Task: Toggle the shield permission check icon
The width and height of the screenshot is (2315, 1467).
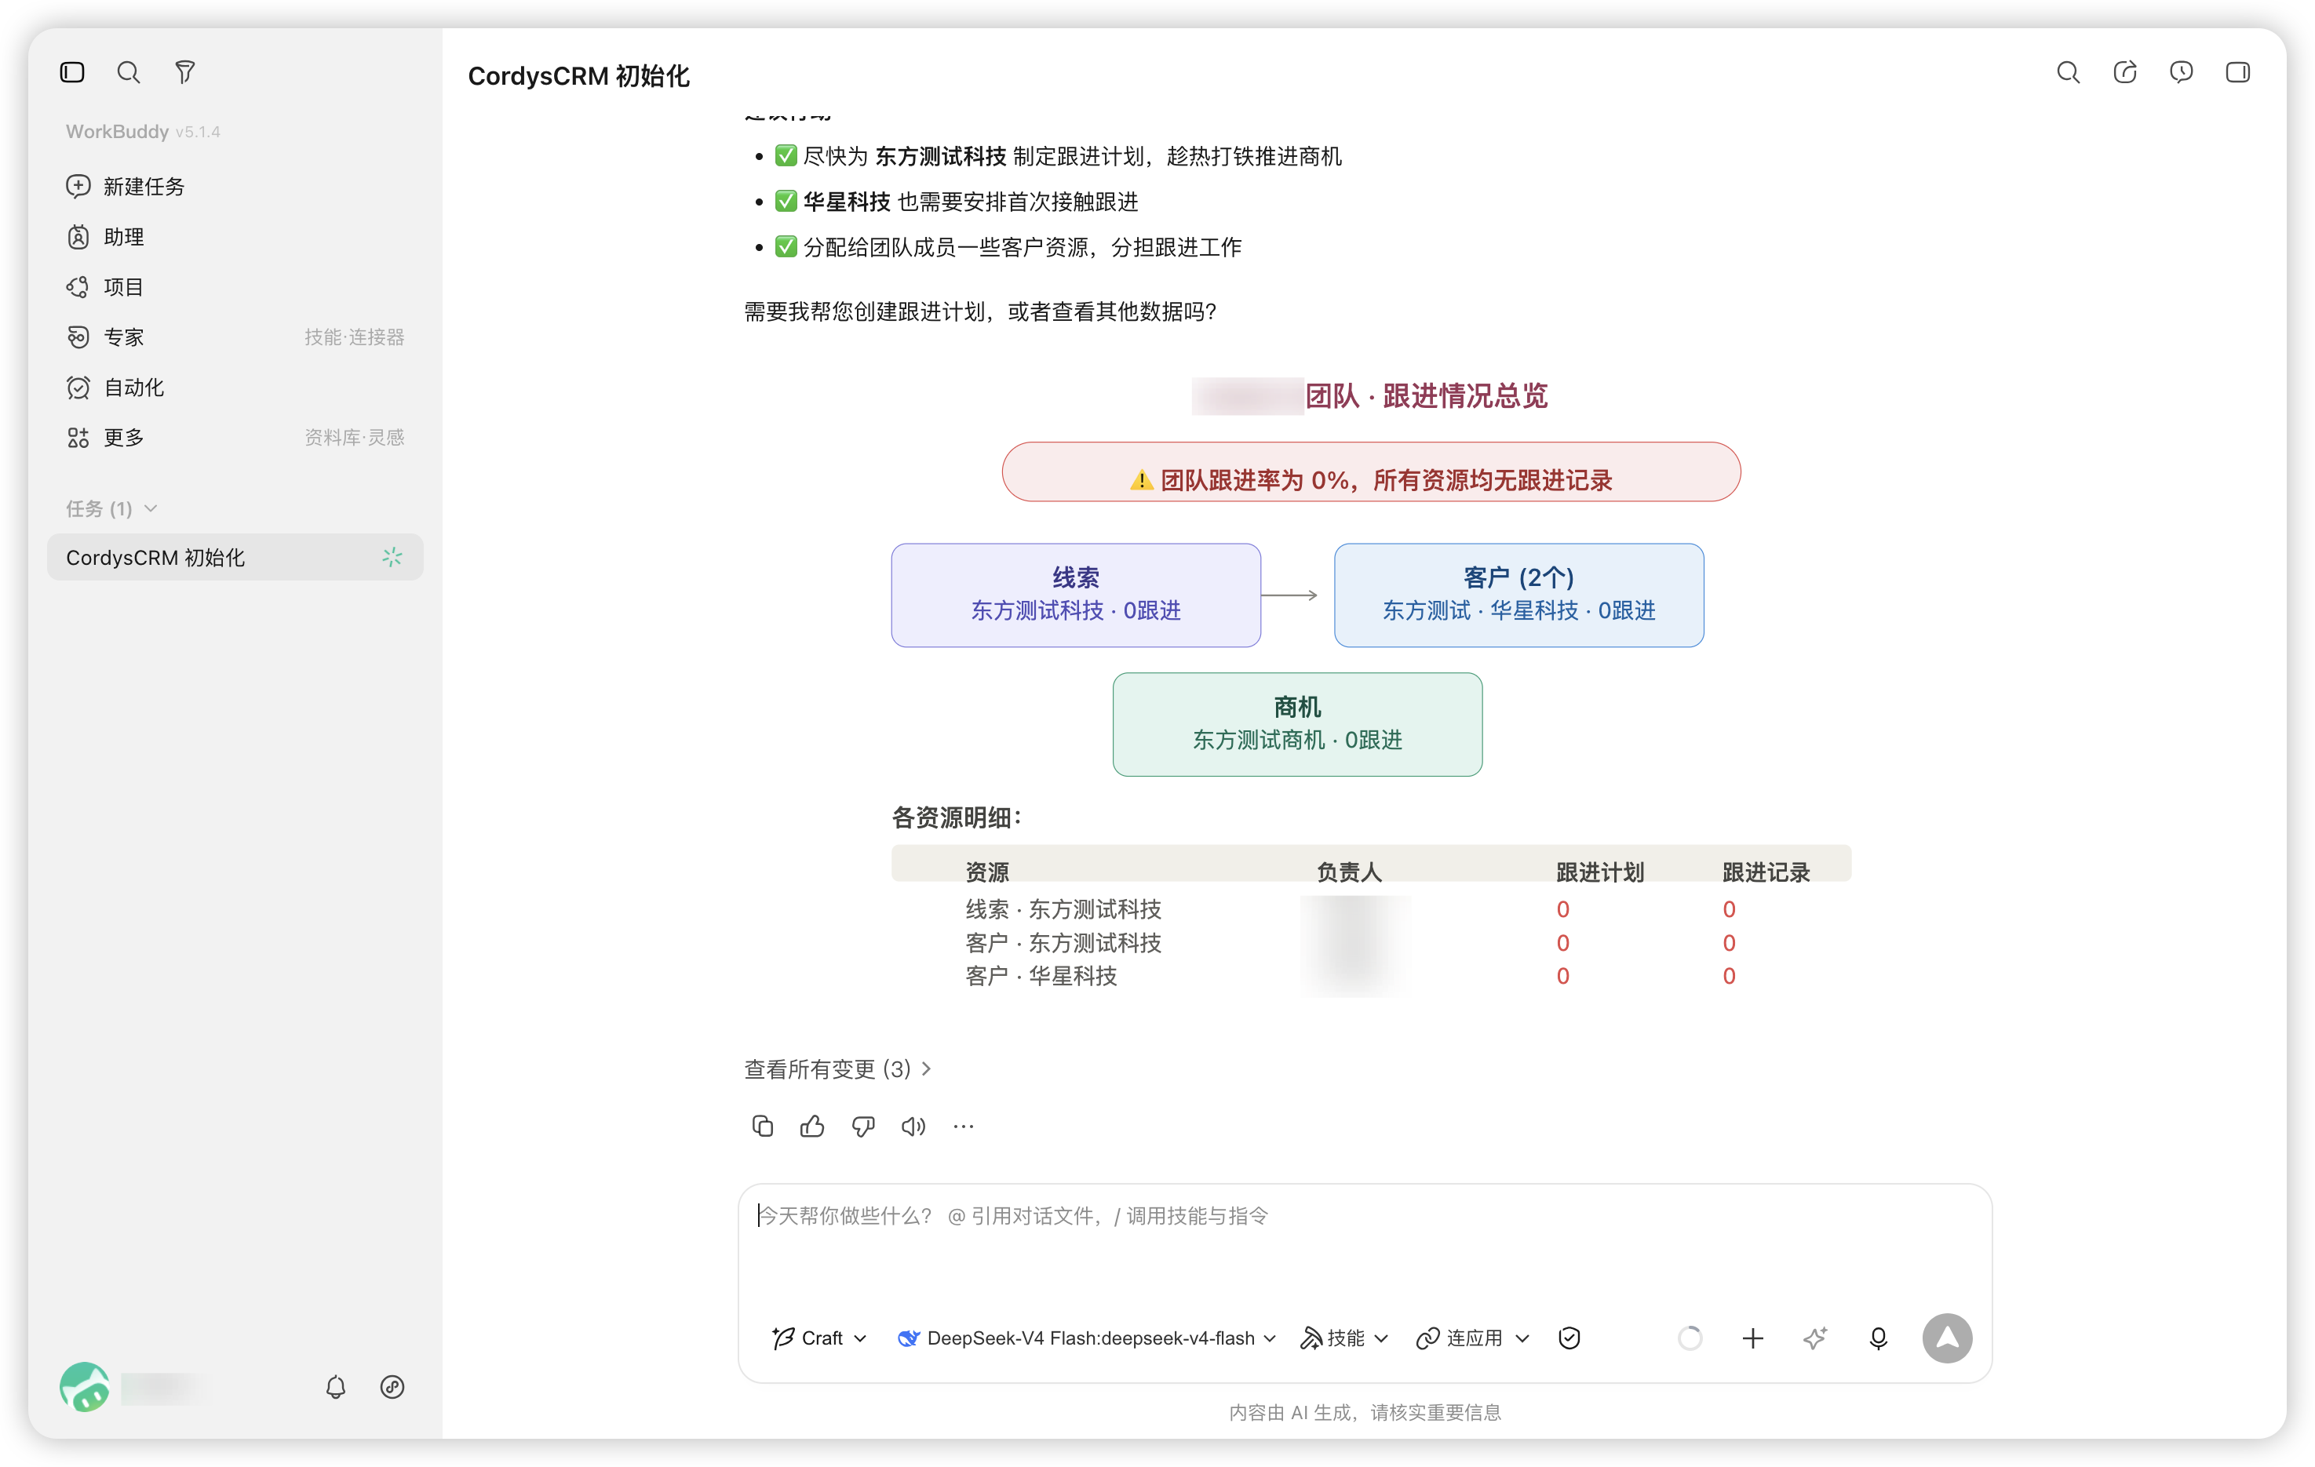Action: 1569,1338
